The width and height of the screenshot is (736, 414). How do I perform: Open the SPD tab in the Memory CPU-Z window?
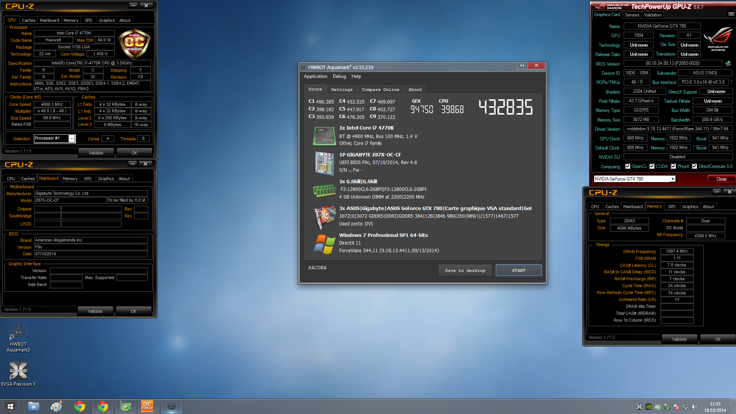672,207
